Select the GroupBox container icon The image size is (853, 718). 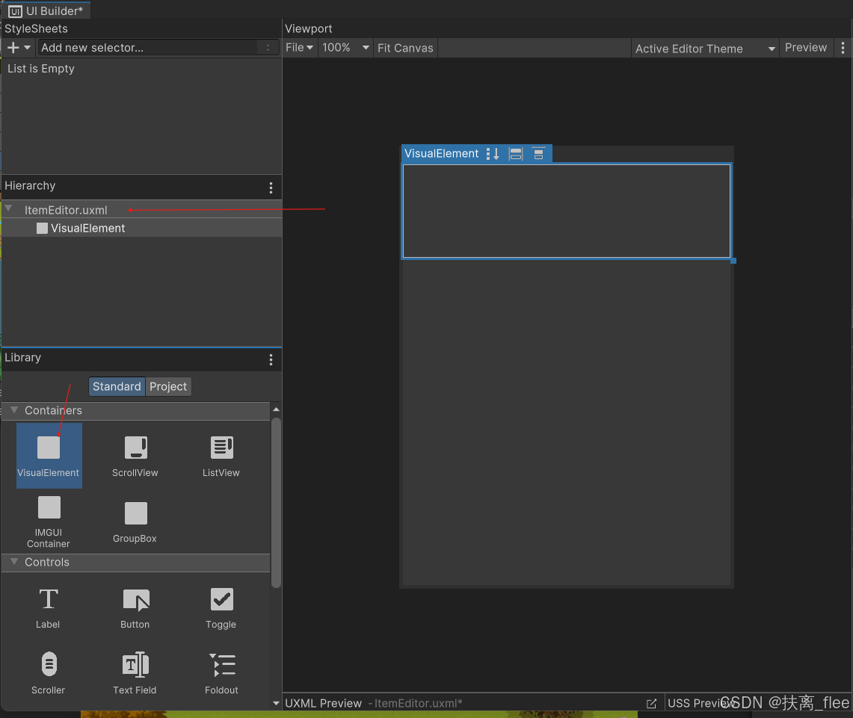135,512
